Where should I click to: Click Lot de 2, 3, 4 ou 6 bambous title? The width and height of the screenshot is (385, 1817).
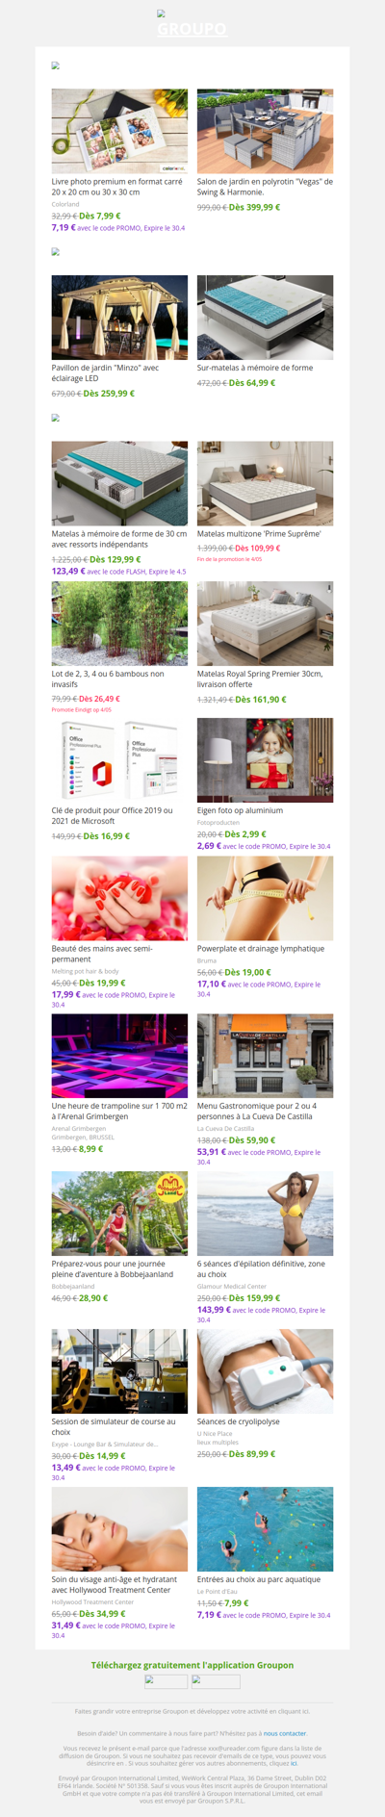pos(108,678)
